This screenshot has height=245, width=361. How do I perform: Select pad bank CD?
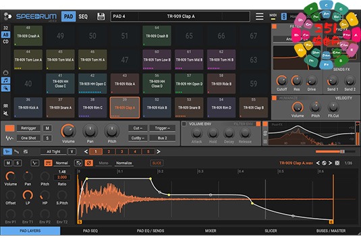coord(6,42)
